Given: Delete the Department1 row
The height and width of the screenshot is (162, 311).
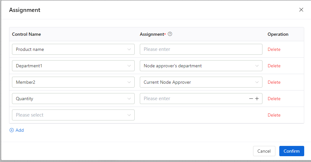Looking at the screenshot, I should [274, 66].
